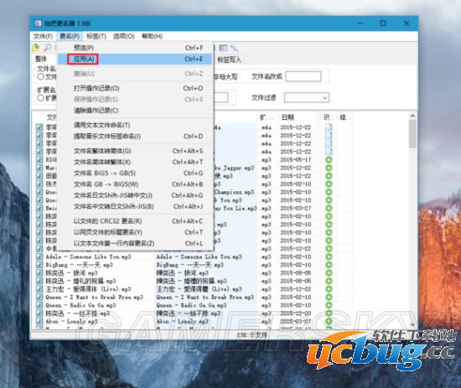Image resolution: width=461 pixels, height=388 pixels.
Task: Click the magnifier preview toolbar icon
Action: [x=47, y=47]
